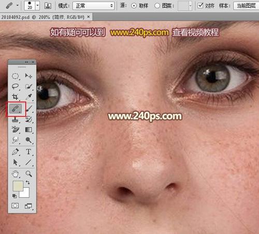Switch to the 20104092.psd document tab

pyautogui.click(x=43, y=17)
